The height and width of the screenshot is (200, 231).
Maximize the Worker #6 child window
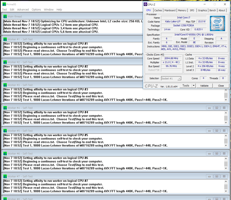216,153
